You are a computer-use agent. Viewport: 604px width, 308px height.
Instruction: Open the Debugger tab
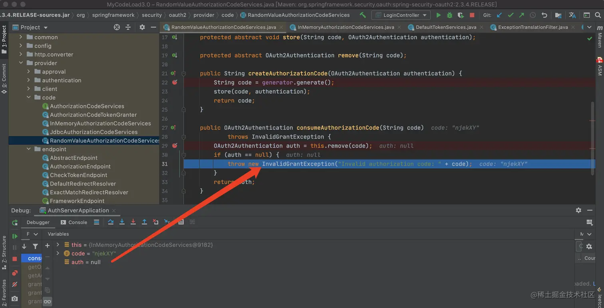coord(38,222)
